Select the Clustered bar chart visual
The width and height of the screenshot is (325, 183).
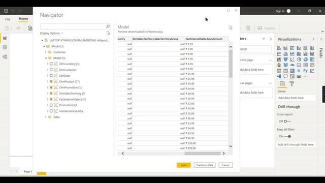point(292,48)
